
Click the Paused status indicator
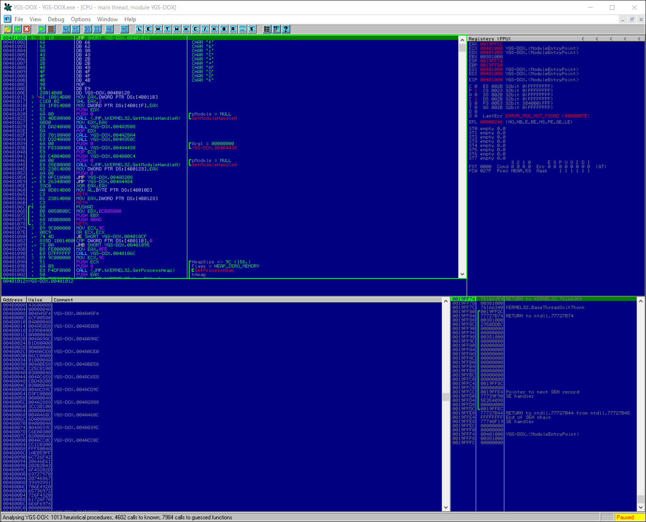point(629,517)
